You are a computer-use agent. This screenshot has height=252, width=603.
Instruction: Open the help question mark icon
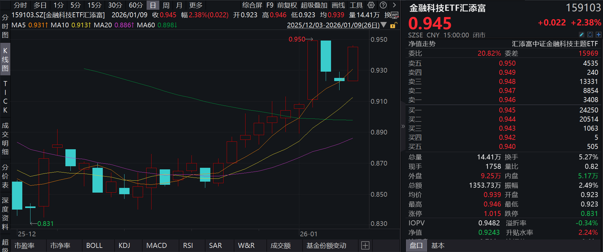click(x=383, y=5)
